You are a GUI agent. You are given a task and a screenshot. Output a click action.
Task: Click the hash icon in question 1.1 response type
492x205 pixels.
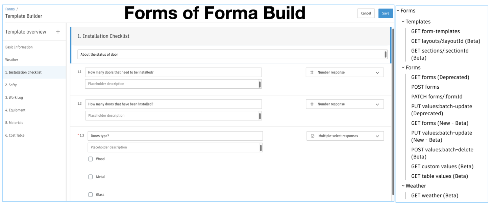(312, 72)
